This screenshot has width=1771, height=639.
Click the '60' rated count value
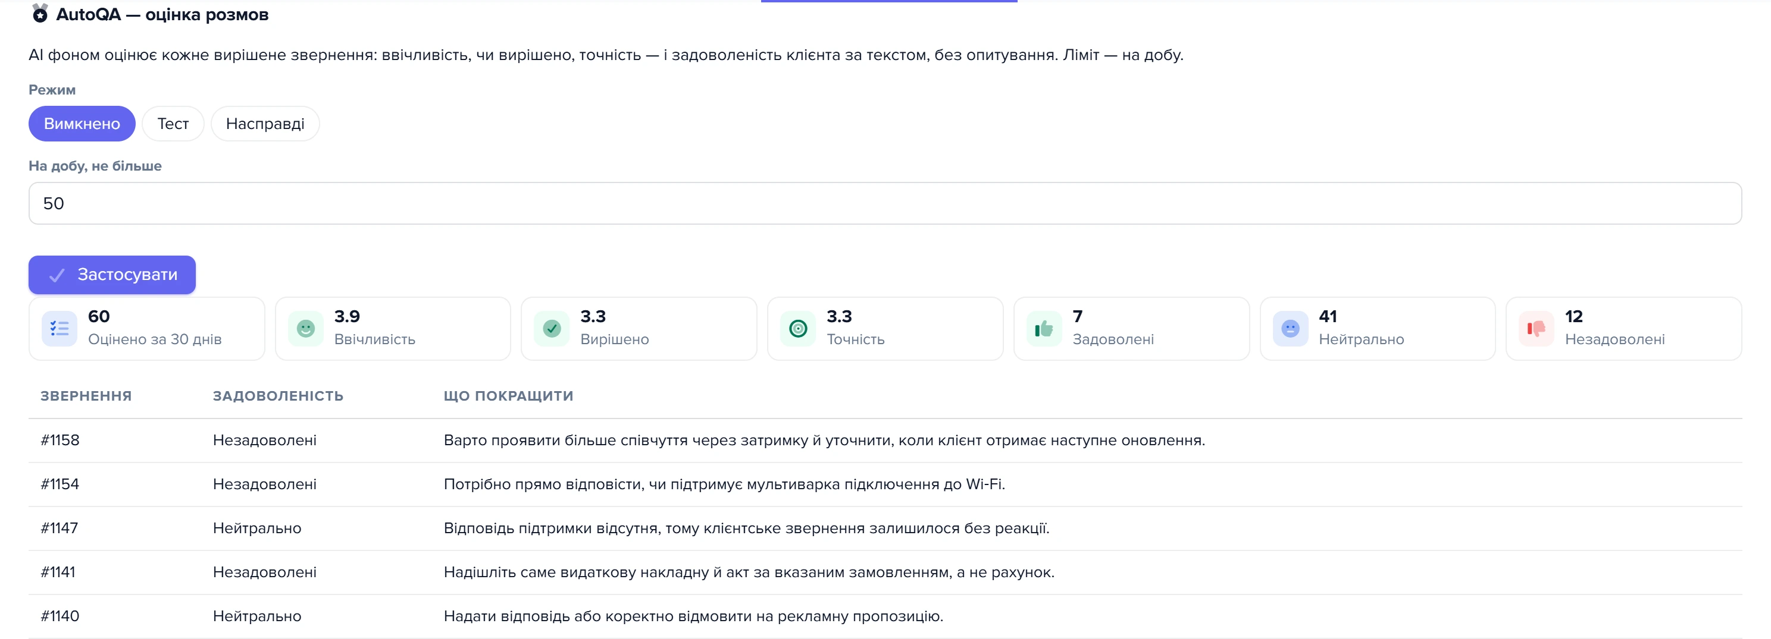pos(99,316)
